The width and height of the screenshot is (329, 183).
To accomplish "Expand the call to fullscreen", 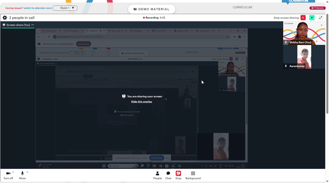I will [x=320, y=18].
